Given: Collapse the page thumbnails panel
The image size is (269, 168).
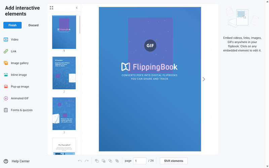Looking at the screenshot, I should [77, 8].
